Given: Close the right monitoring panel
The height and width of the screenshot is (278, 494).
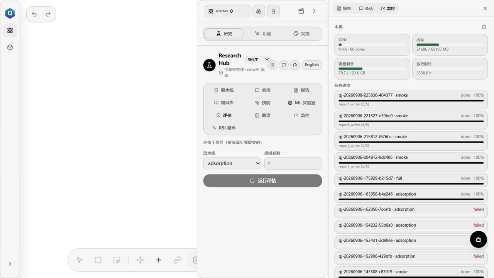Looking at the screenshot, I should point(485,8).
